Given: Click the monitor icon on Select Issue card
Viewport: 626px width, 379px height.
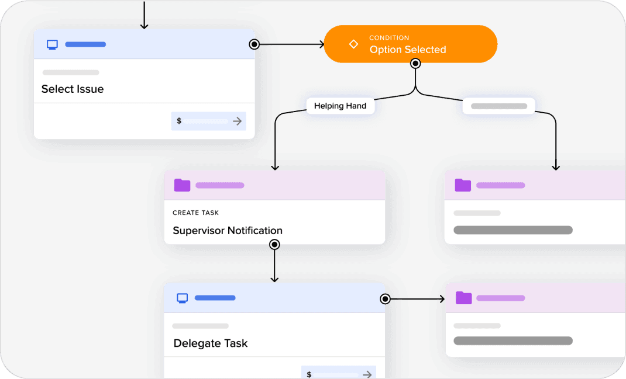Looking at the screenshot, I should [x=52, y=44].
